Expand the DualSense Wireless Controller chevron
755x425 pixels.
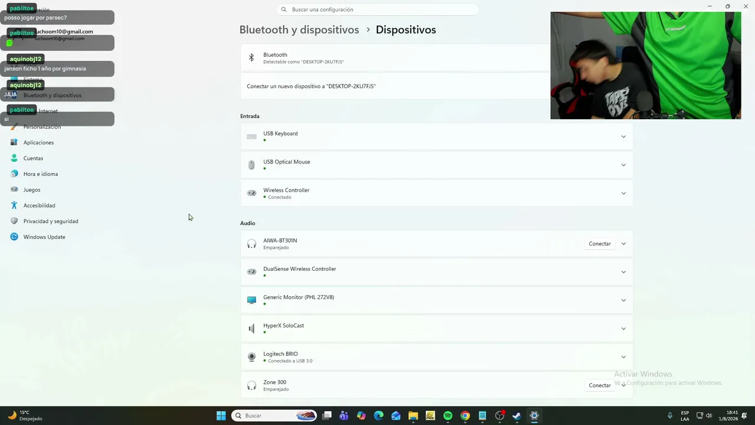(623, 272)
